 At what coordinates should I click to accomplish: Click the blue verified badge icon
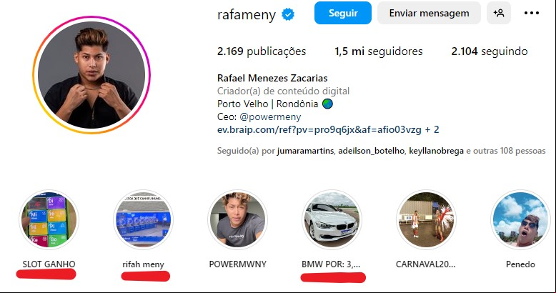click(288, 14)
